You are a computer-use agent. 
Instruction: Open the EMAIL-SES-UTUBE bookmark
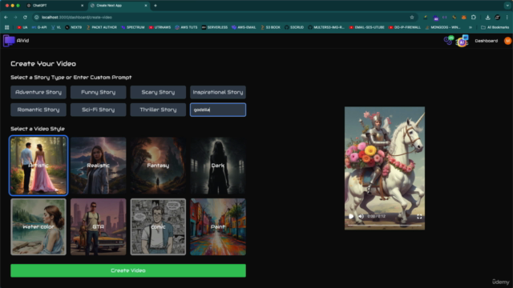pyautogui.click(x=366, y=27)
